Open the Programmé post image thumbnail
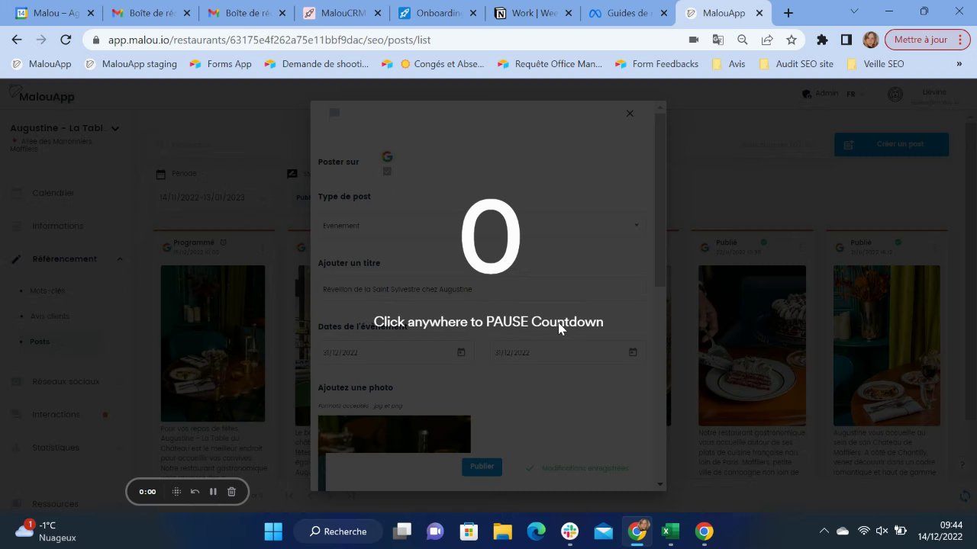 pos(213,343)
